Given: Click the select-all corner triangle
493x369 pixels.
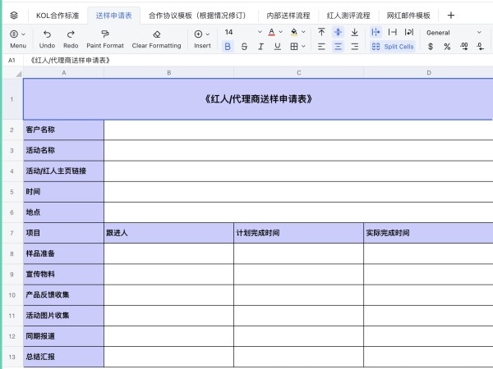Looking at the screenshot, I should [18, 74].
